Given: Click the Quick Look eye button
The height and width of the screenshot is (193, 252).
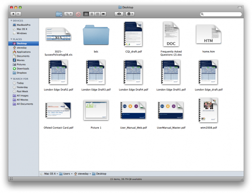Looking at the screenshot, I should pyautogui.click(x=119, y=14).
